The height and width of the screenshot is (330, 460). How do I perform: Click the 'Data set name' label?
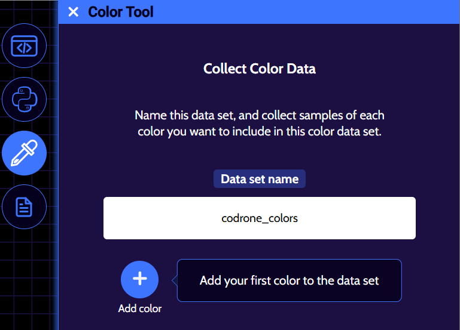tap(259, 179)
